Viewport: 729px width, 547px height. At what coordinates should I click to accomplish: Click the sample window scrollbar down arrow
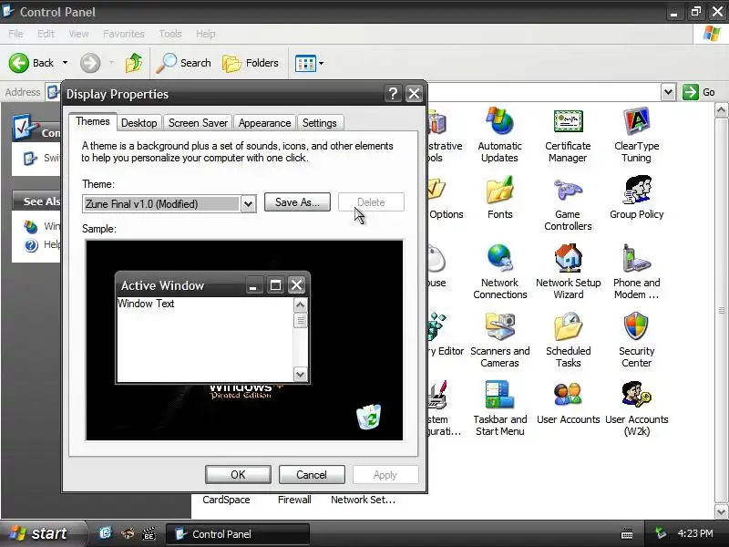pos(301,374)
